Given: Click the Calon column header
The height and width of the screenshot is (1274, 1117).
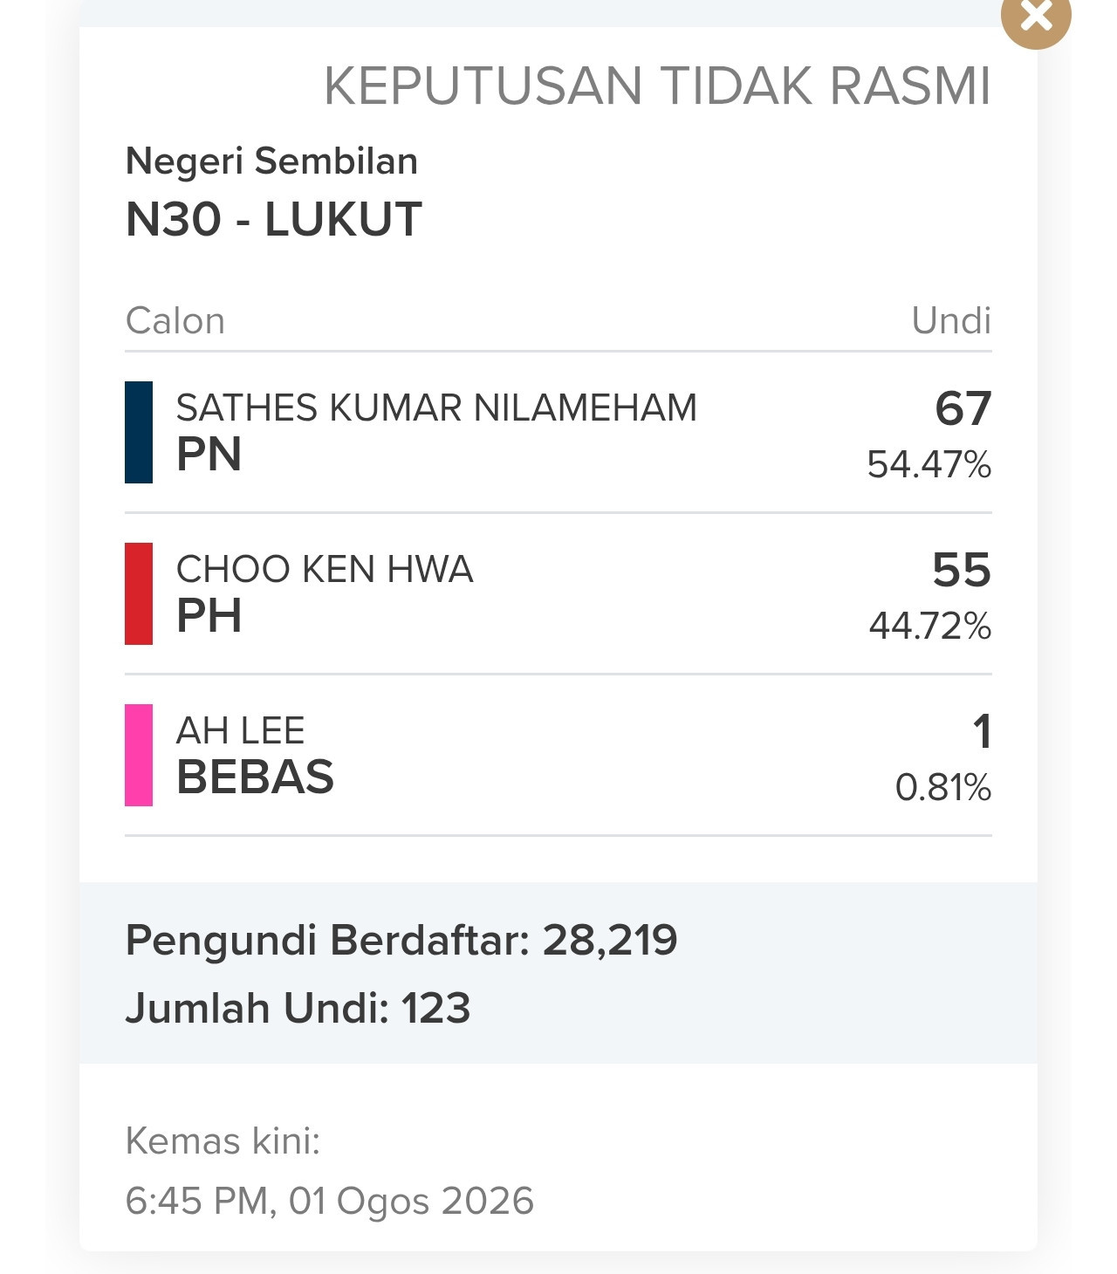Looking at the screenshot, I should [175, 321].
